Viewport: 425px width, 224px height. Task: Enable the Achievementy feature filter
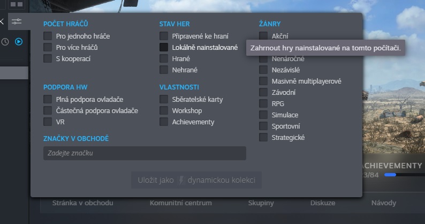point(164,122)
